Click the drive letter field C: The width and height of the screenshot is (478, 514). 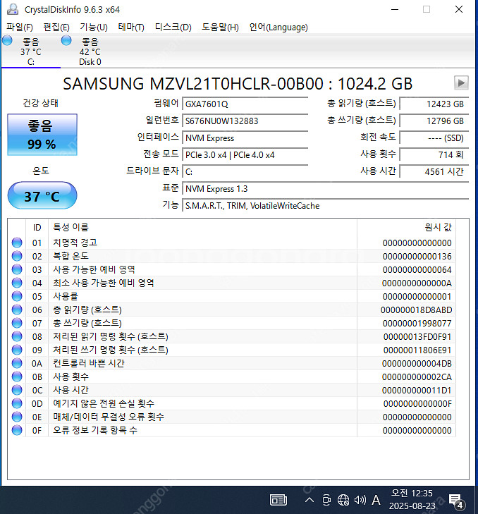(245, 171)
